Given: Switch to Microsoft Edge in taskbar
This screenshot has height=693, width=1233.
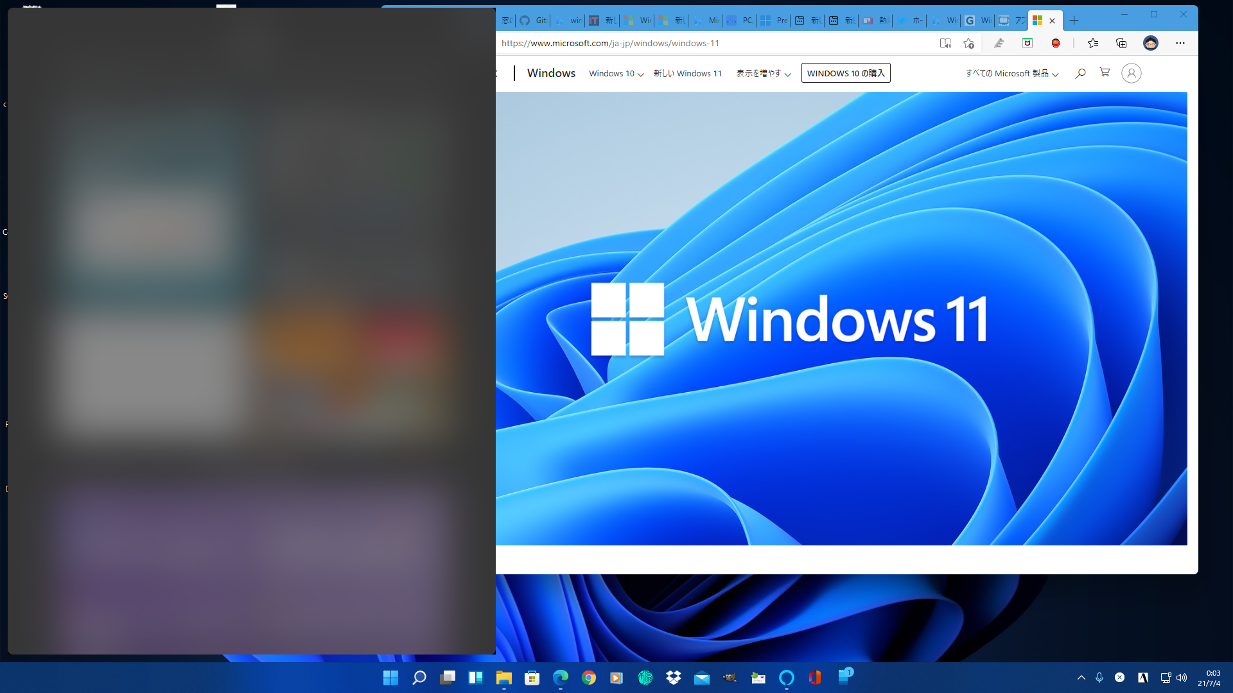Looking at the screenshot, I should pyautogui.click(x=561, y=678).
